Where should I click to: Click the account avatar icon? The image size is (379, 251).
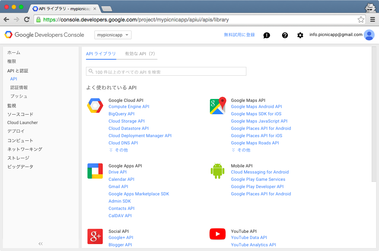pos(369,35)
